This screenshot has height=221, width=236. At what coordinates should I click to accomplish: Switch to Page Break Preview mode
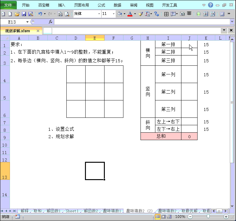click(169, 217)
